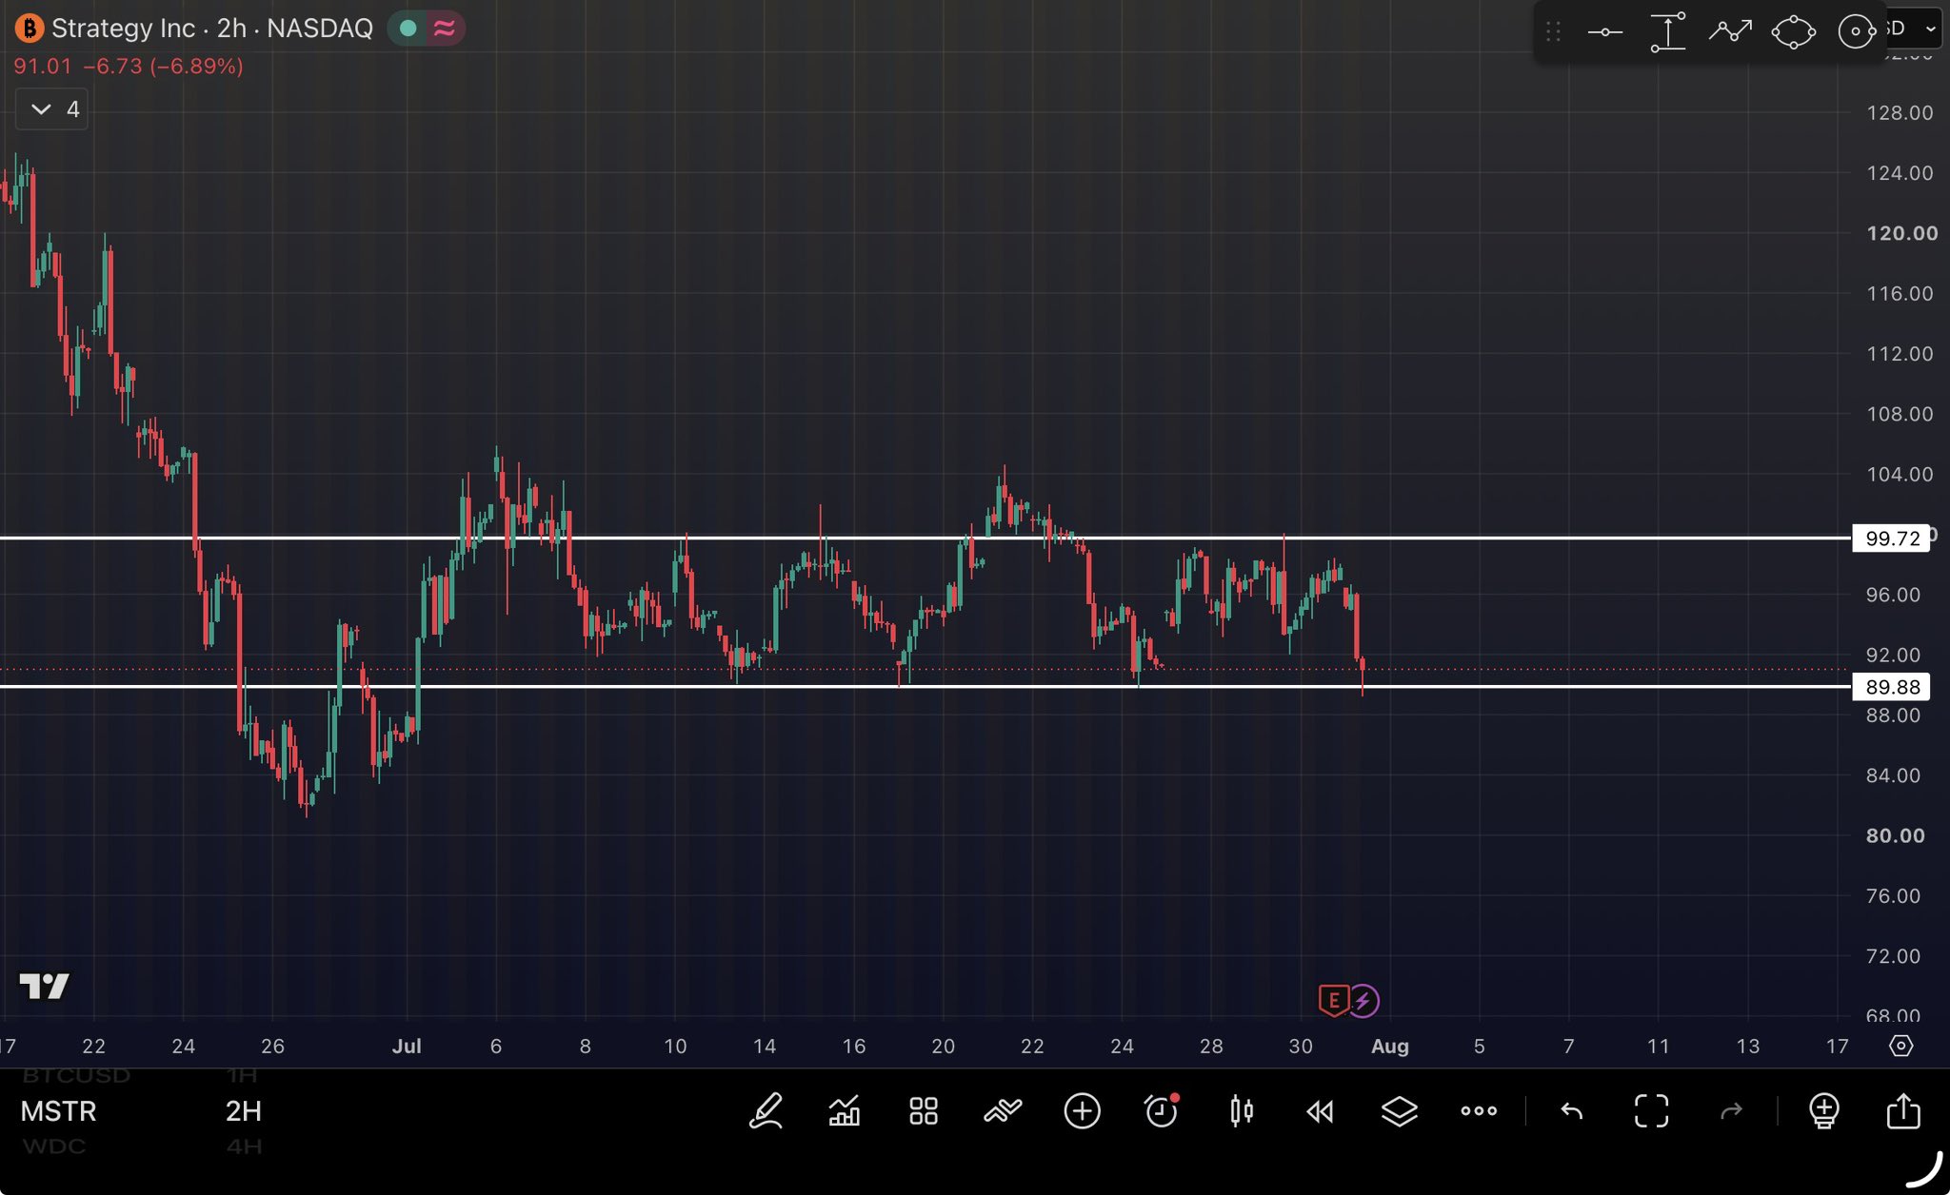
Task: Open the MSTR symbol picker
Action: tap(59, 1110)
